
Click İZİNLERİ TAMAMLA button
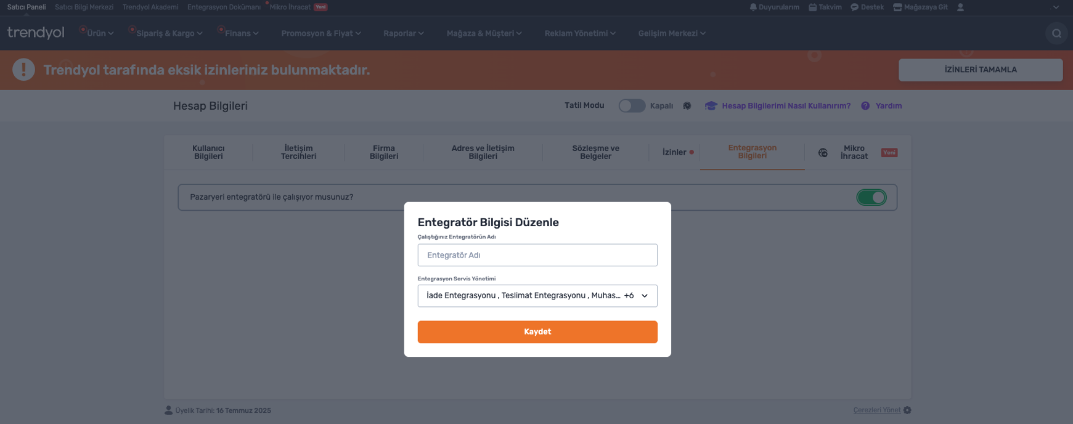click(981, 70)
